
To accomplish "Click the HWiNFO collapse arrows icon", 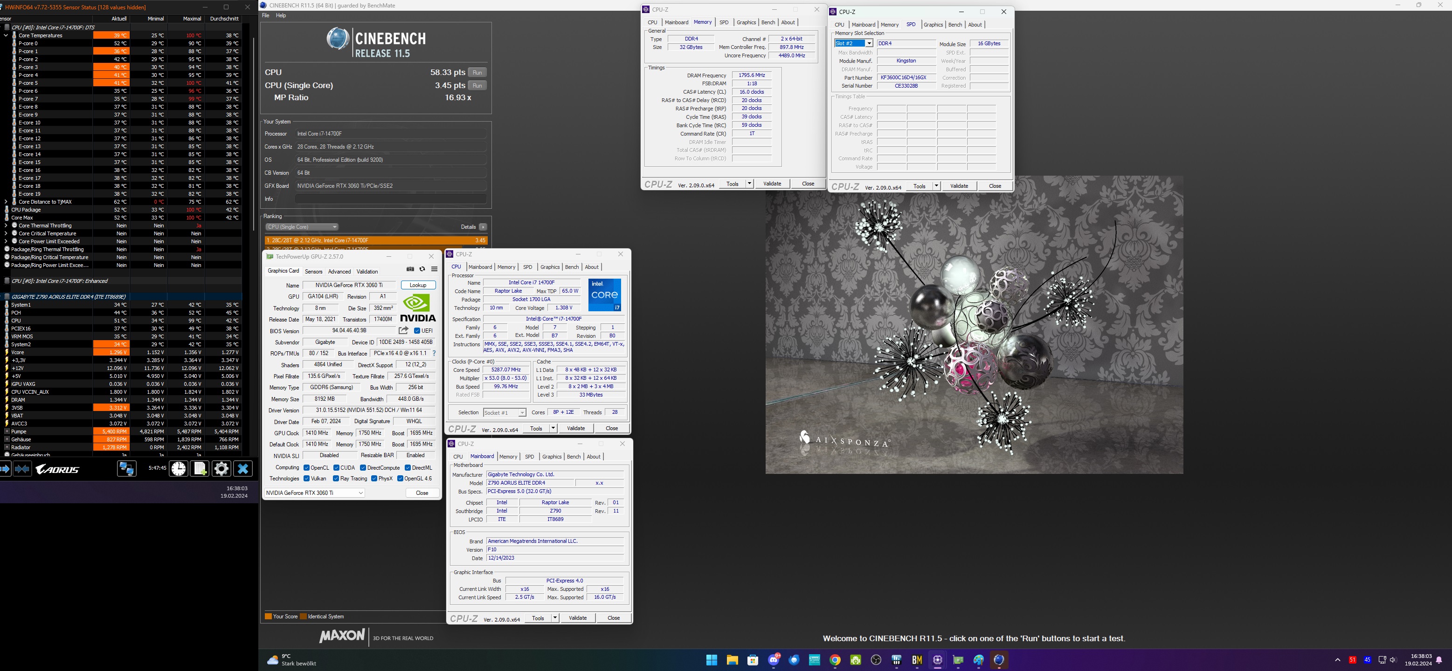I will point(22,469).
